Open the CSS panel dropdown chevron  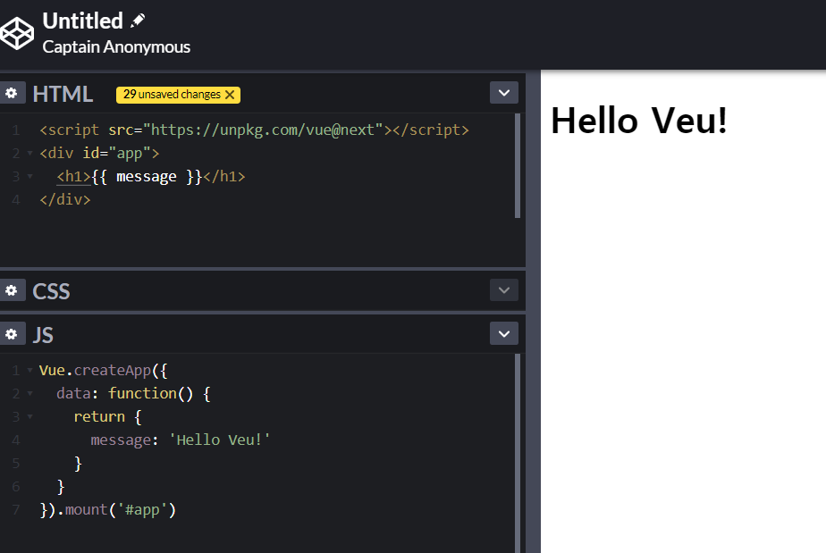(503, 290)
